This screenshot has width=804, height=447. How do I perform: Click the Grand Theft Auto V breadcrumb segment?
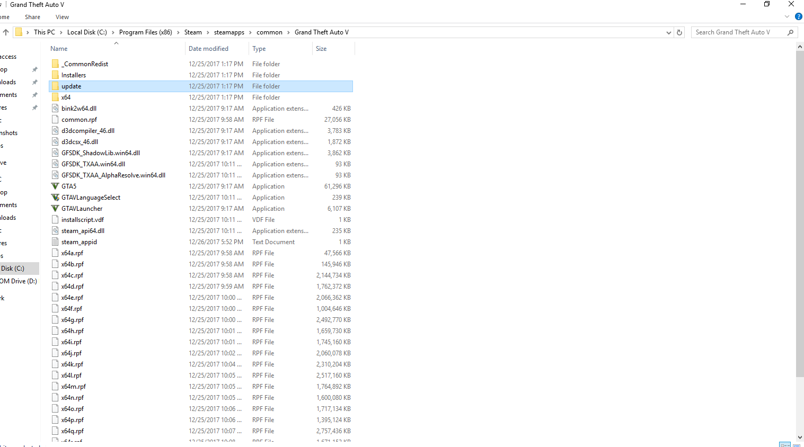pos(322,32)
